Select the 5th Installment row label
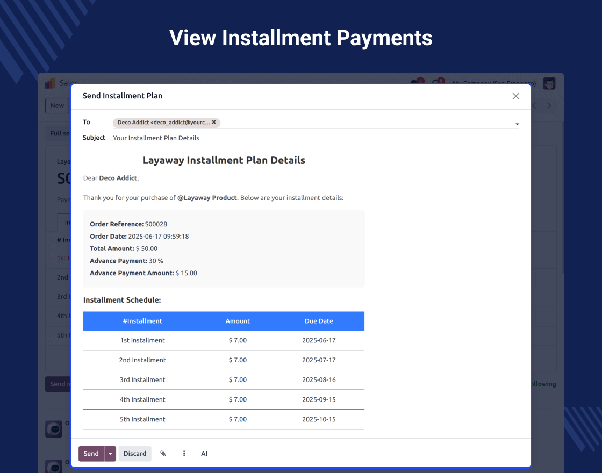The height and width of the screenshot is (473, 602). (142, 419)
